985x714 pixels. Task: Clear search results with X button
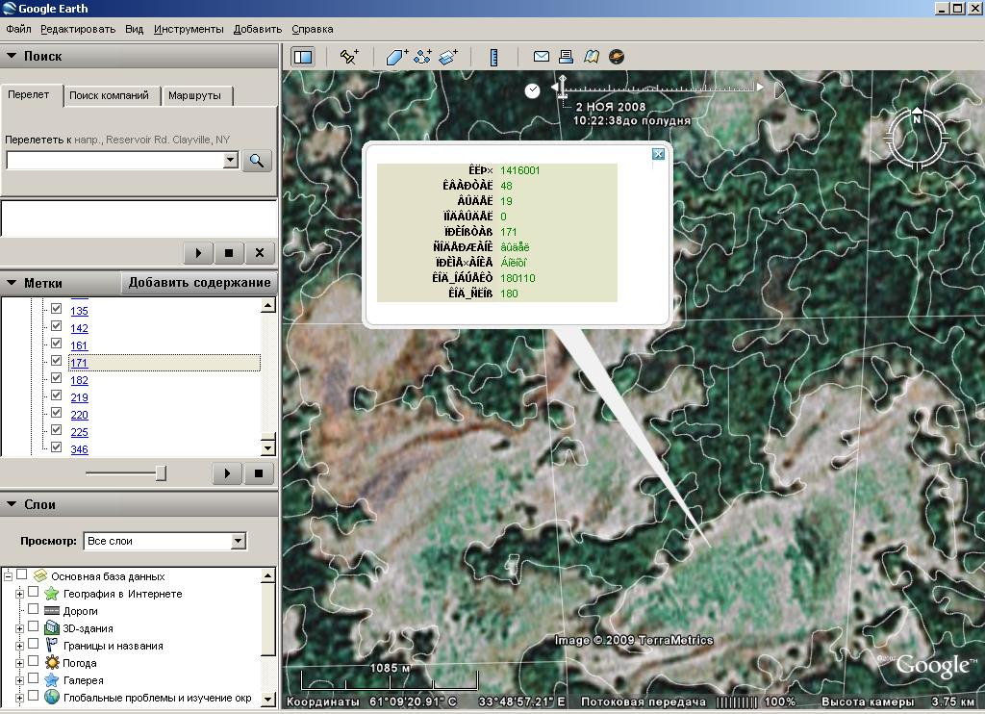260,253
